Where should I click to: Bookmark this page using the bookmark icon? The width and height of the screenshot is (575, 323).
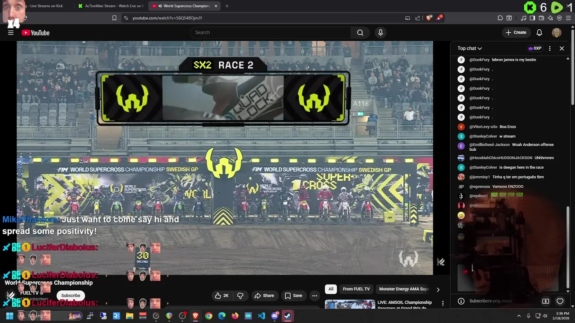tap(114, 18)
